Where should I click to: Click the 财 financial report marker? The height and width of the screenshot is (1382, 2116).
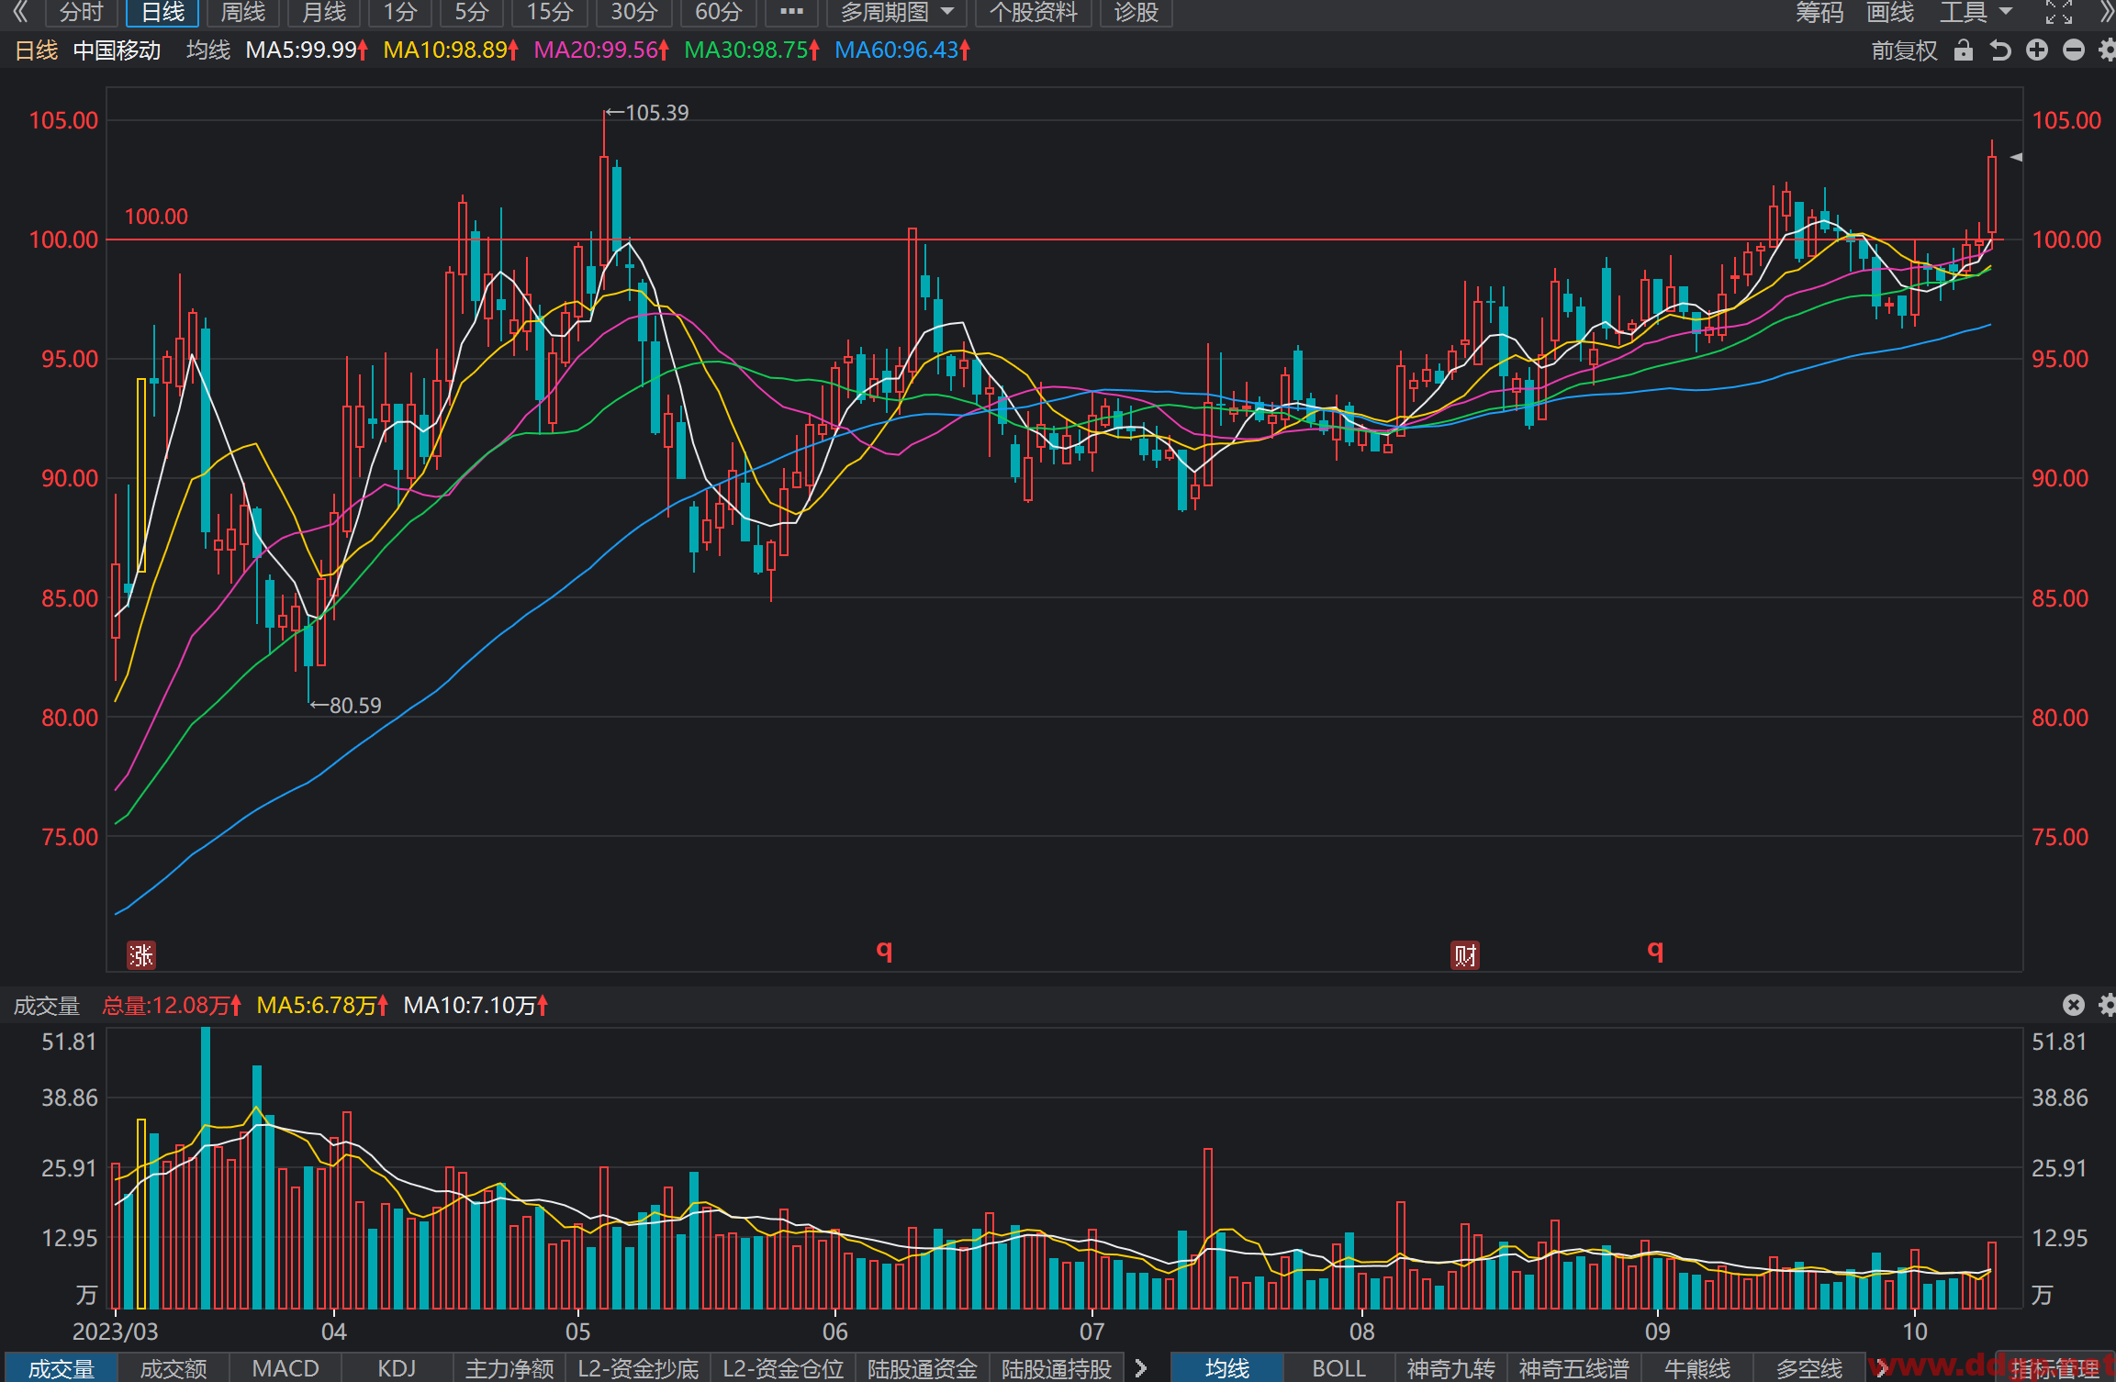click(x=1464, y=955)
